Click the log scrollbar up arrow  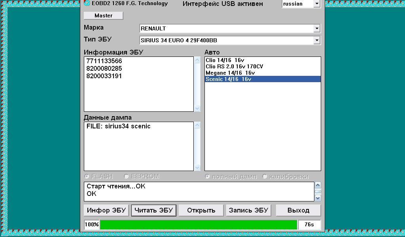click(318, 185)
